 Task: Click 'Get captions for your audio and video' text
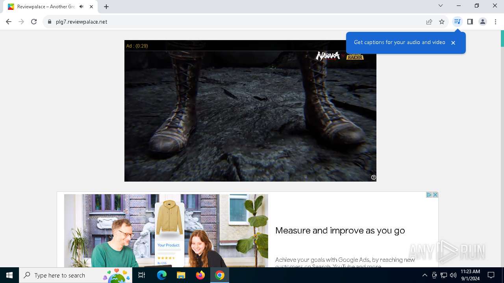click(400, 42)
